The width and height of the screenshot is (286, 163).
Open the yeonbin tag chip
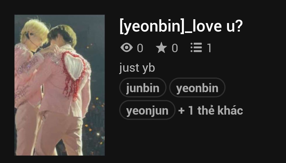coord(197,87)
